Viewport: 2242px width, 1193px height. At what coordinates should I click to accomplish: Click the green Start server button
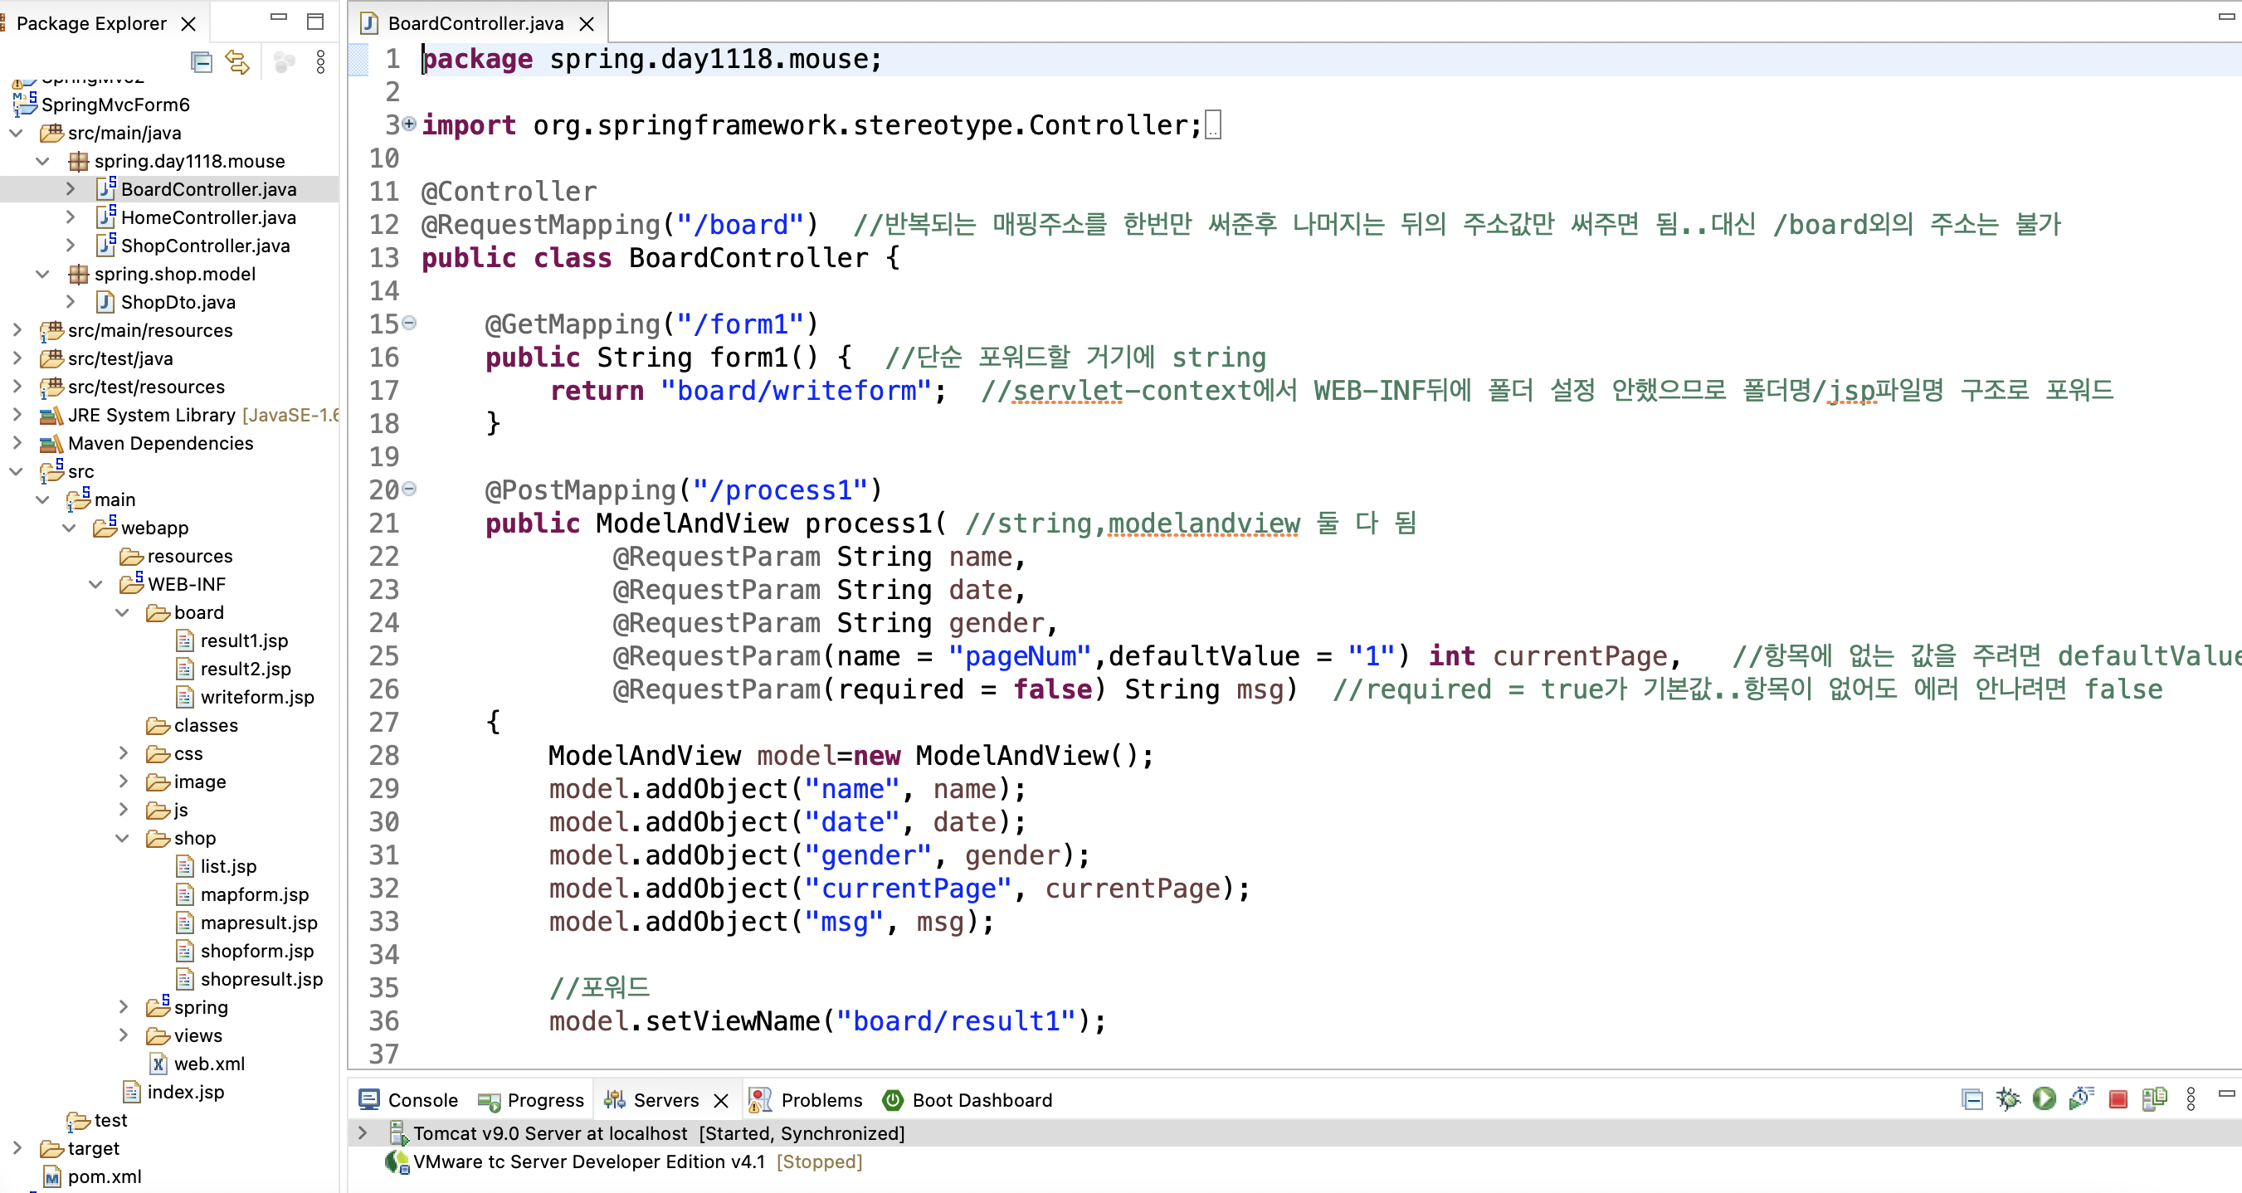point(2044,1099)
